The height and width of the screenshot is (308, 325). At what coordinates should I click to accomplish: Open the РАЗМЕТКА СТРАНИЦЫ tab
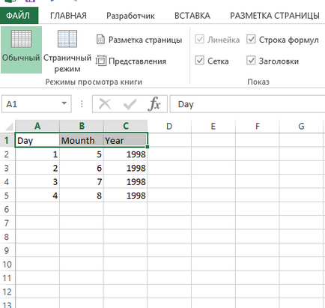(x=275, y=16)
